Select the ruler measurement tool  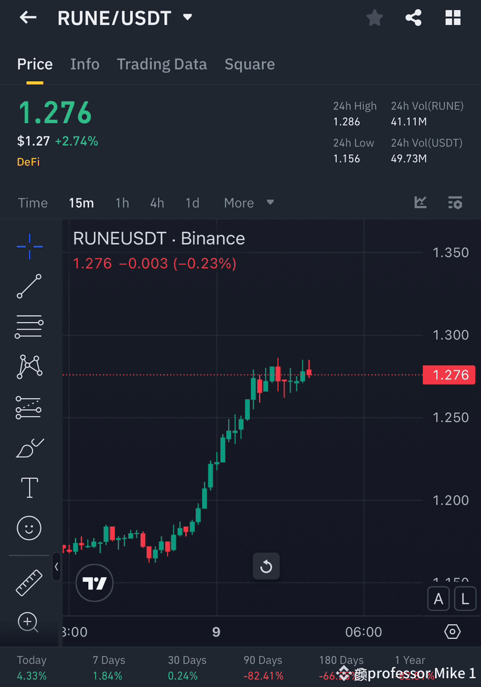click(x=29, y=581)
